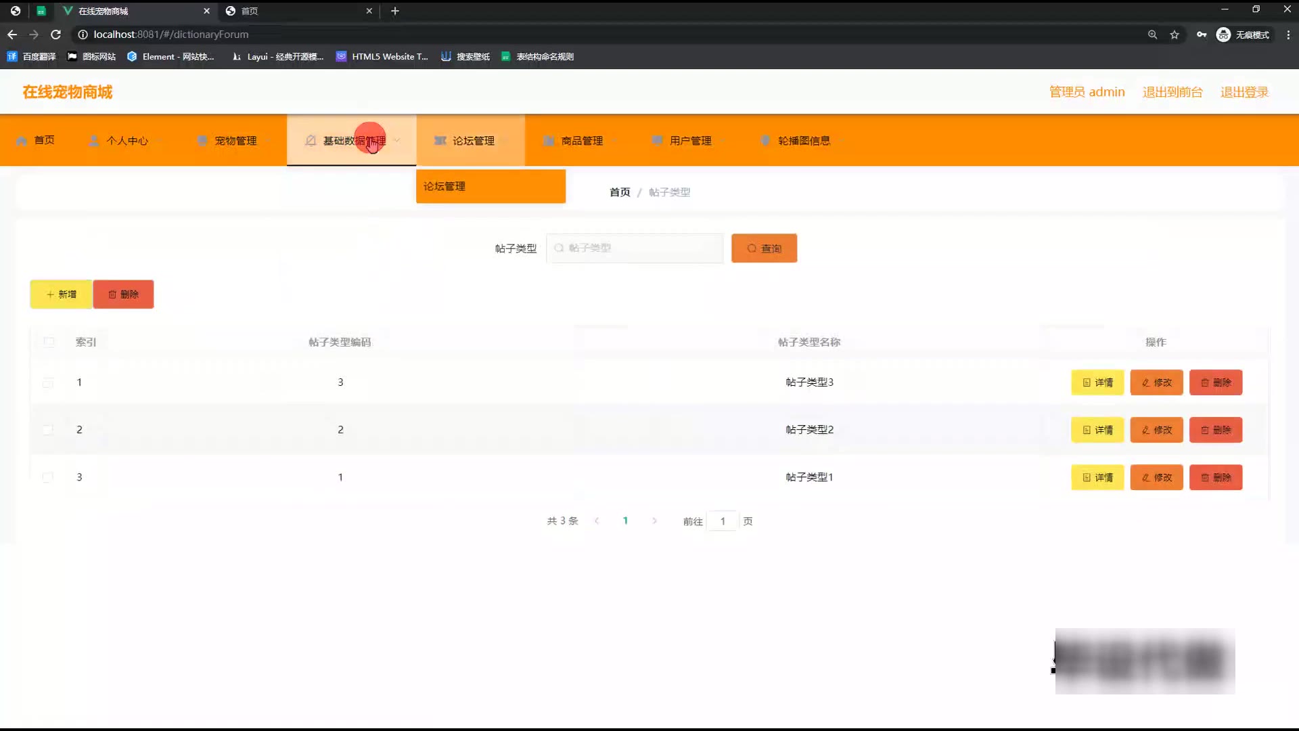The image size is (1299, 731).
Task: Open the browser three-dot menu
Action: click(x=1288, y=35)
